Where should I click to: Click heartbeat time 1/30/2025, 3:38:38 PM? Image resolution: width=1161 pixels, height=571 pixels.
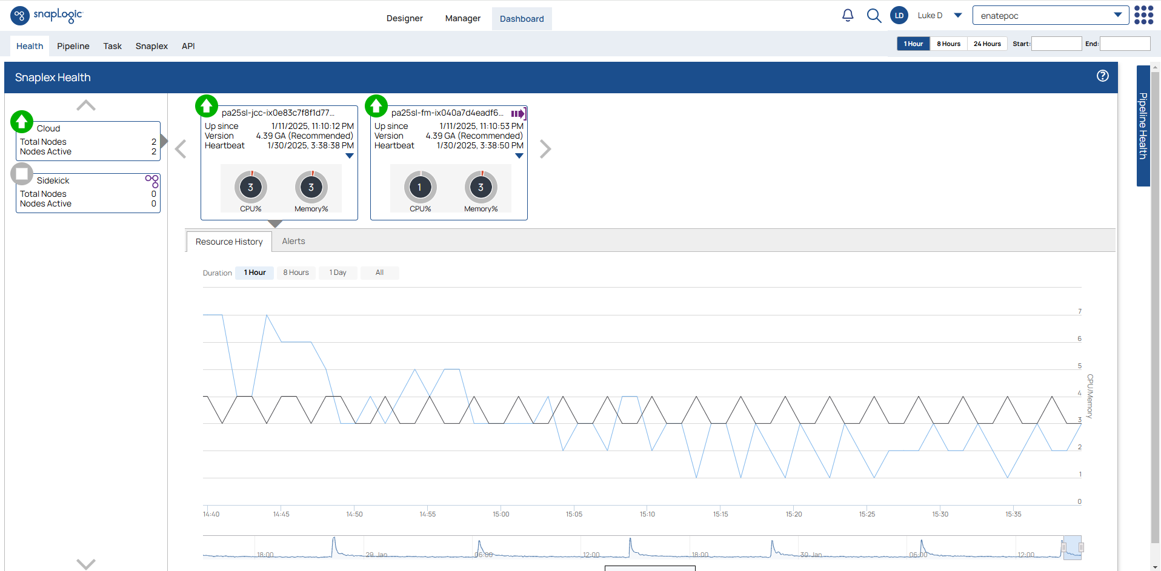(x=310, y=145)
